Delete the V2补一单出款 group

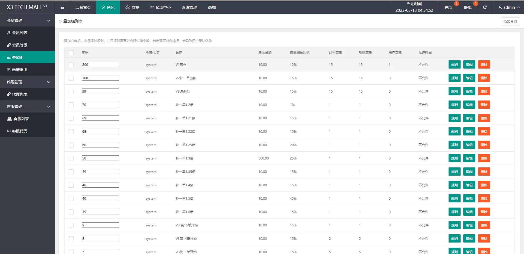pyautogui.click(x=484, y=78)
